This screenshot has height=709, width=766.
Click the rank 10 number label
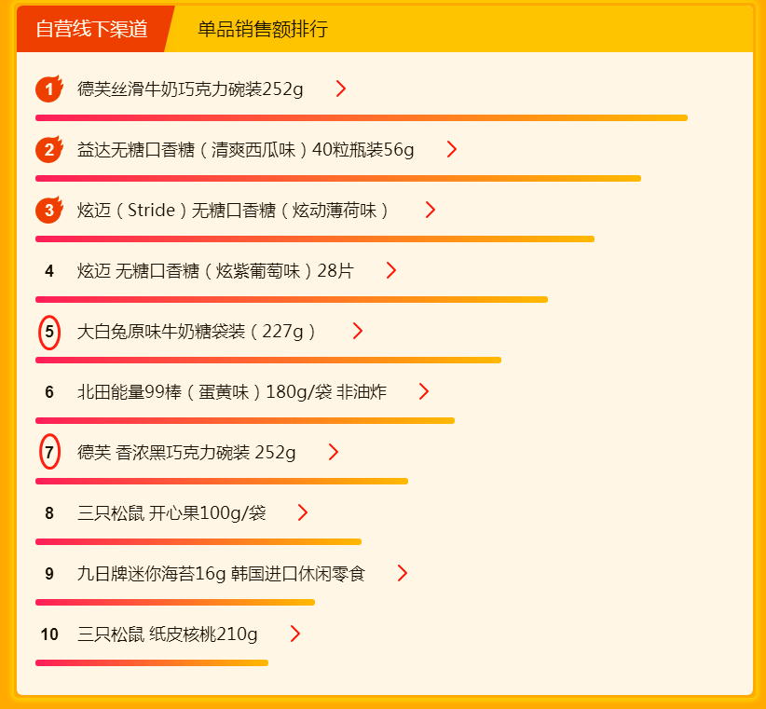click(49, 634)
